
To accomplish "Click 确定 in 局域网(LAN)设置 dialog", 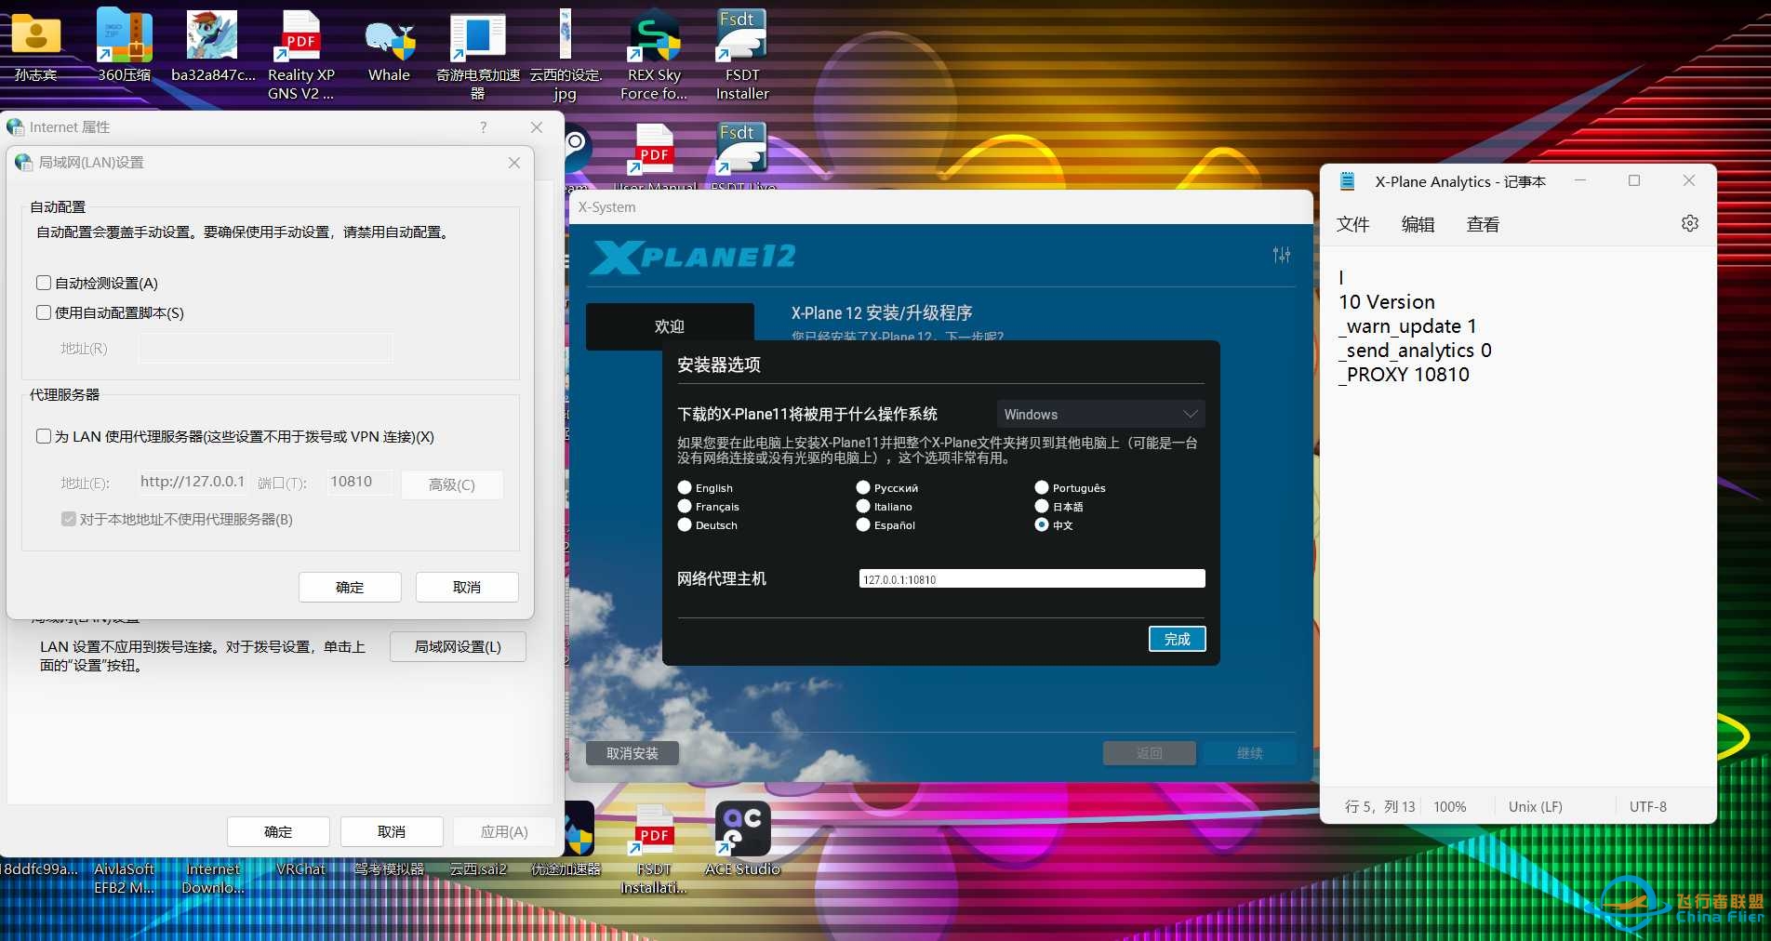I will (350, 587).
